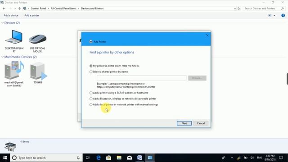288x162 pixels.
Task: Go back using the navigation back arrow
Action: [x=4, y=9]
